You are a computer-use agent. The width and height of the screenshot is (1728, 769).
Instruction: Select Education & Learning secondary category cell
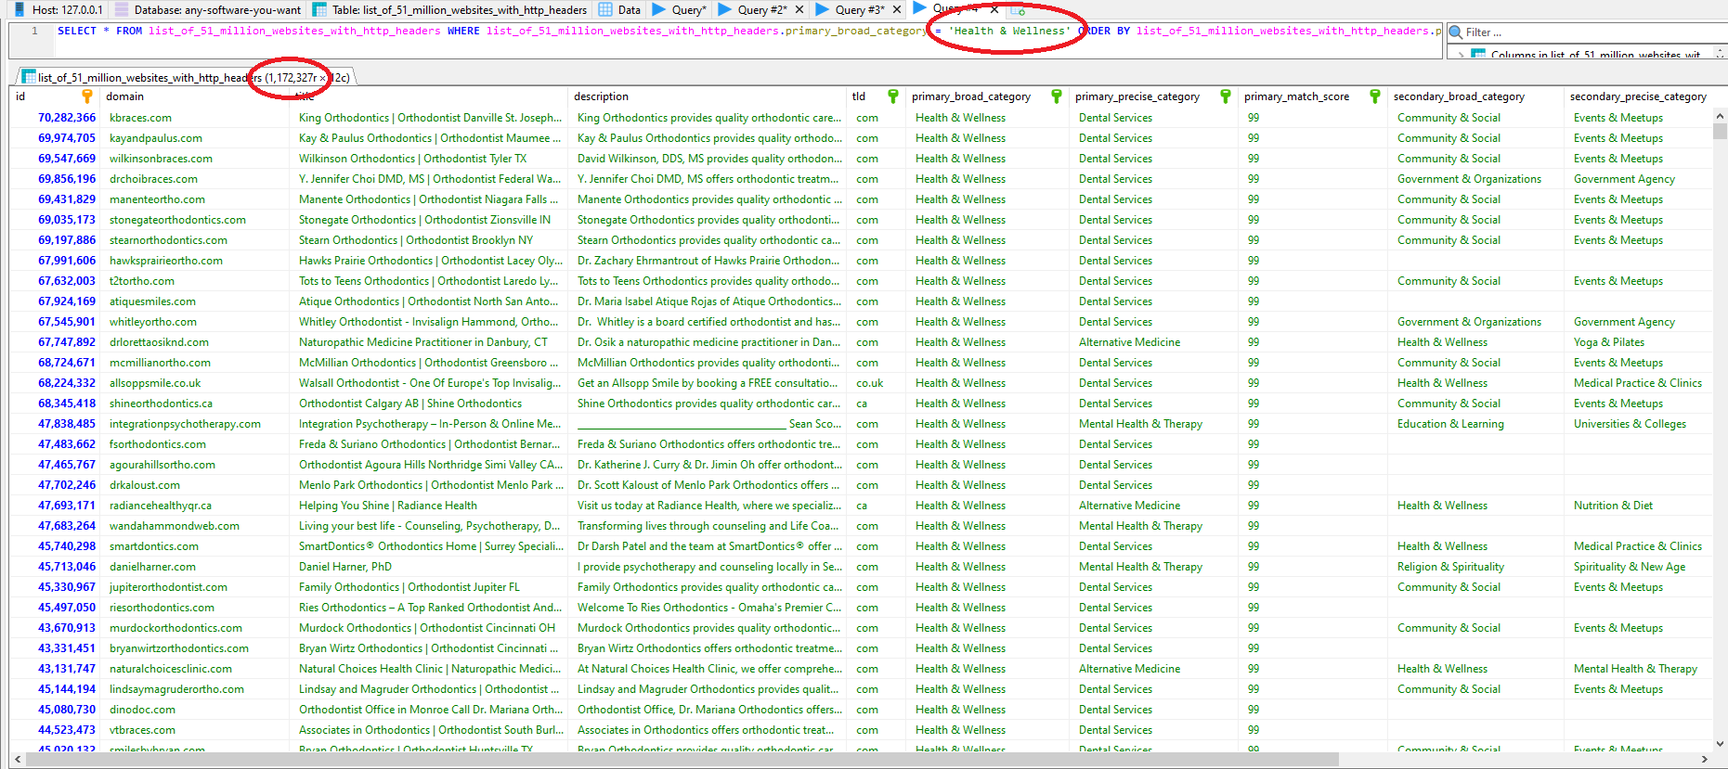click(1475, 424)
